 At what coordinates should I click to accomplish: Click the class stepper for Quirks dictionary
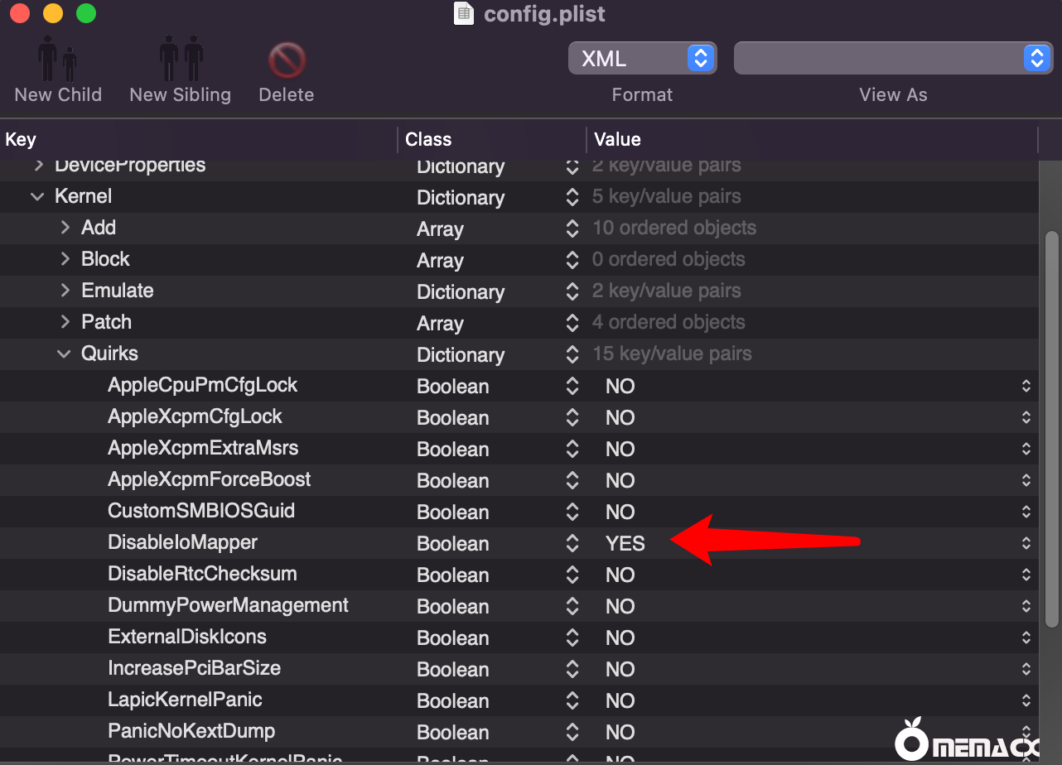click(572, 354)
